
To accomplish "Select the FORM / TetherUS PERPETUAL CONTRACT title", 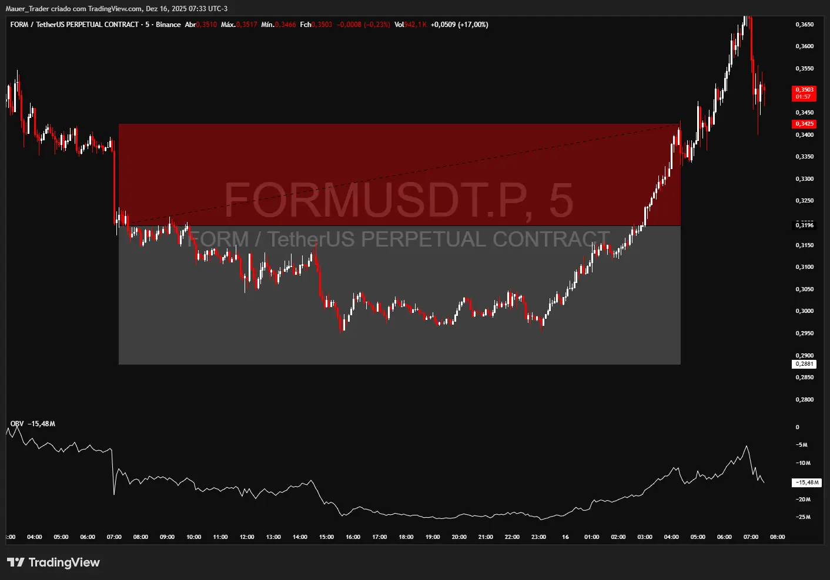I will 75,25.
